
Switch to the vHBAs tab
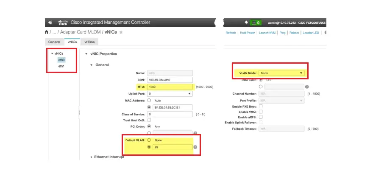click(89, 42)
